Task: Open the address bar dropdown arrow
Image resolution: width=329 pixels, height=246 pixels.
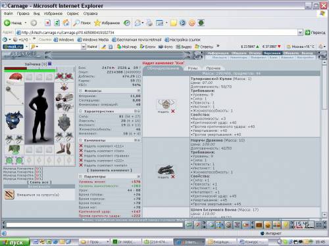Action: (300, 33)
